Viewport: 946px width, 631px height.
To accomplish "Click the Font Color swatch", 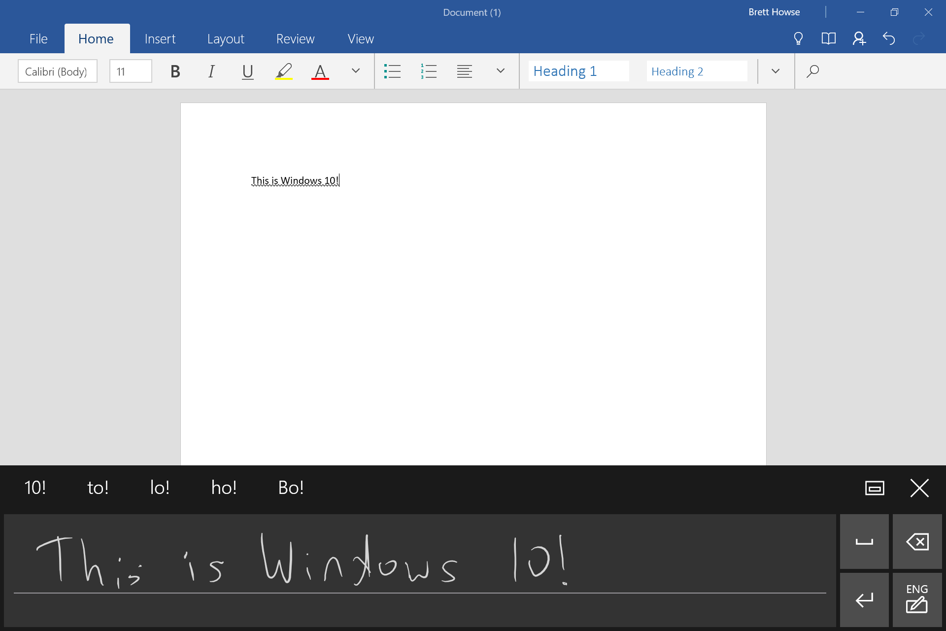I will click(320, 70).
